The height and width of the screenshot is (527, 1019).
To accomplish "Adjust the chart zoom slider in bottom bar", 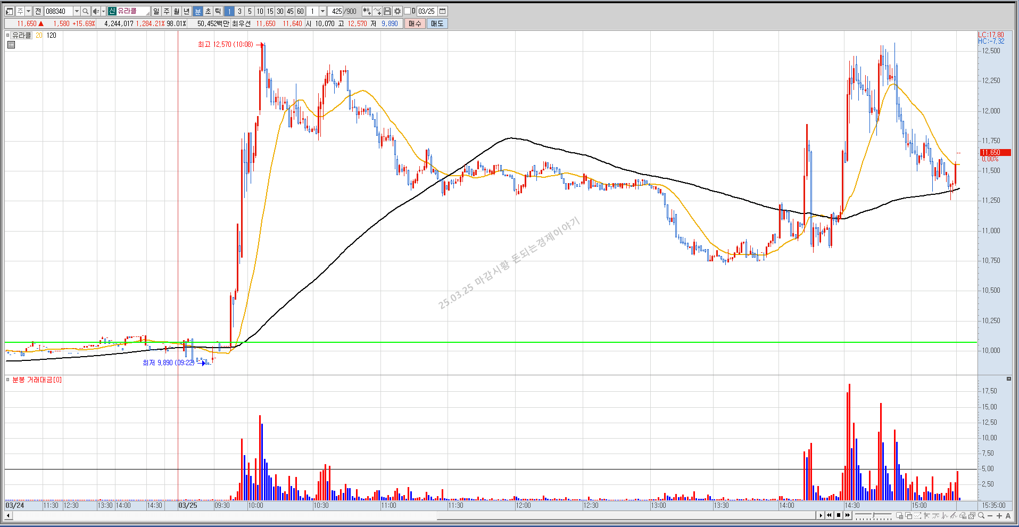I will 873,515.
